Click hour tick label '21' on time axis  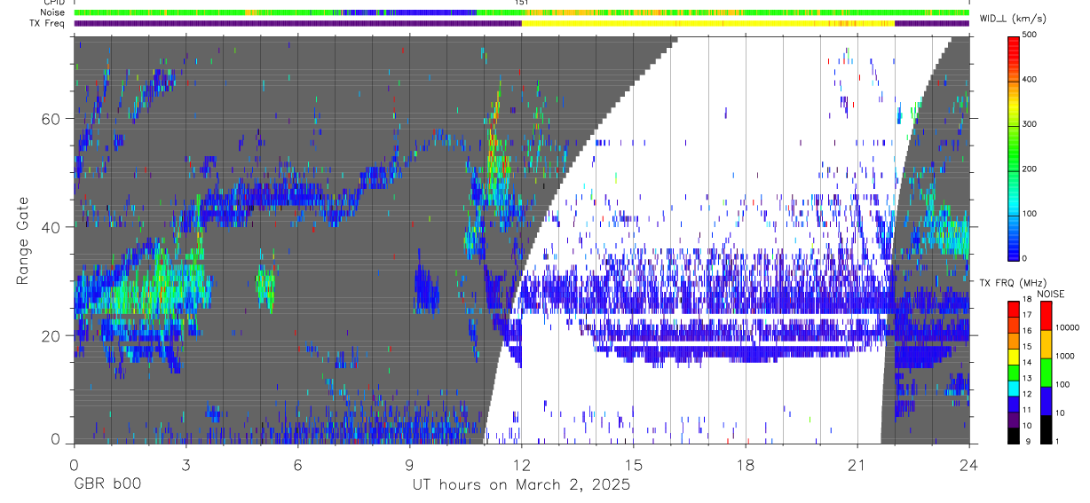point(857,464)
